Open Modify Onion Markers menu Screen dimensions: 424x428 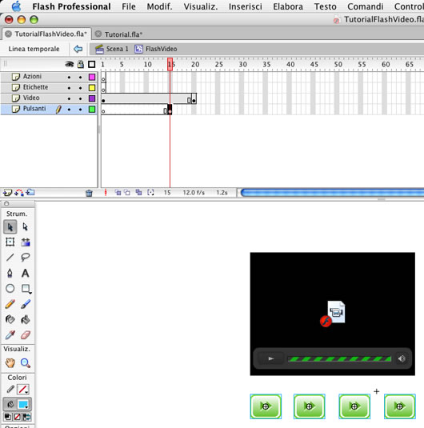pos(150,193)
